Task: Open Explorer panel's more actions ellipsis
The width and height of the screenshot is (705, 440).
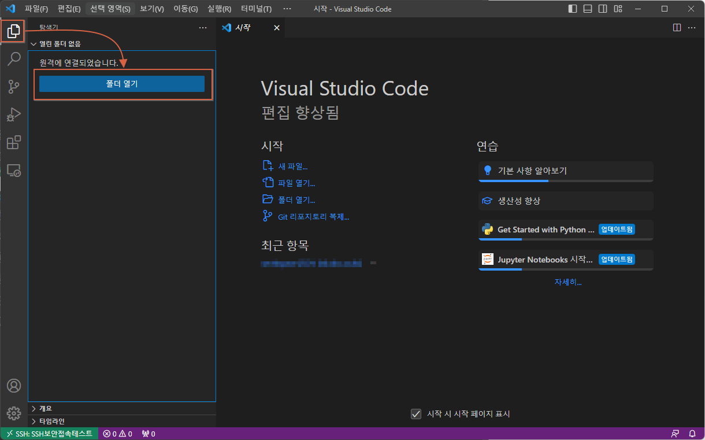Action: pos(202,28)
